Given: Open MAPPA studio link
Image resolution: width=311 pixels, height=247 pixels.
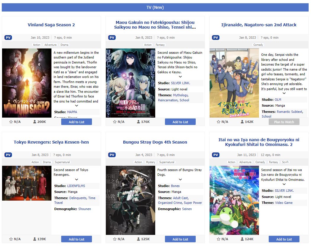Looking at the screenshot, I should tap(72, 112).
